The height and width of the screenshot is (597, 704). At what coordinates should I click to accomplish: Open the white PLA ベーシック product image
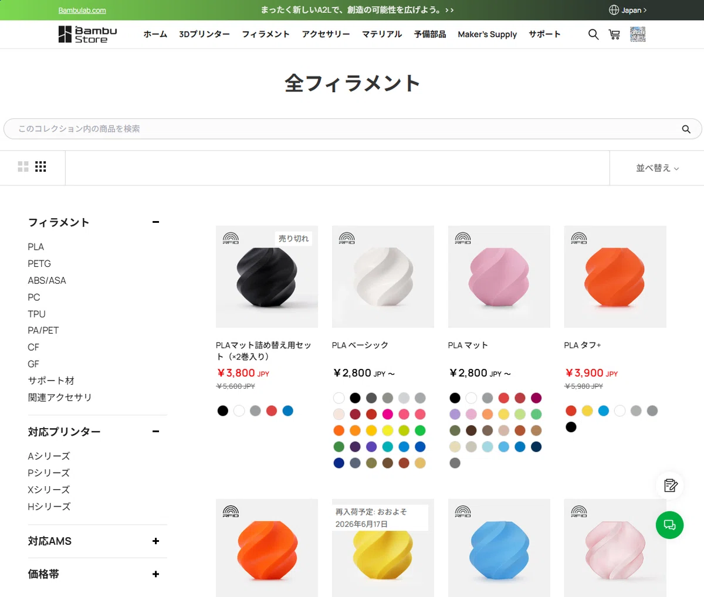(383, 277)
